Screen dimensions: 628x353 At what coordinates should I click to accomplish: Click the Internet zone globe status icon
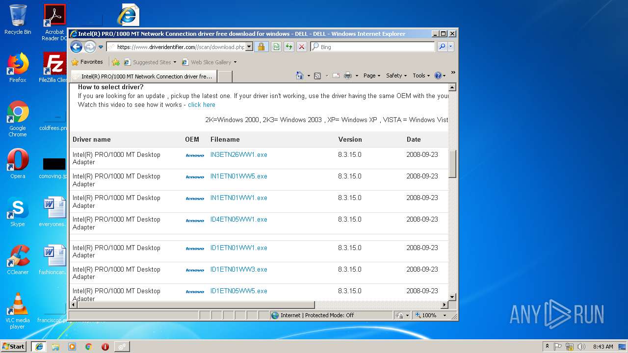click(275, 315)
